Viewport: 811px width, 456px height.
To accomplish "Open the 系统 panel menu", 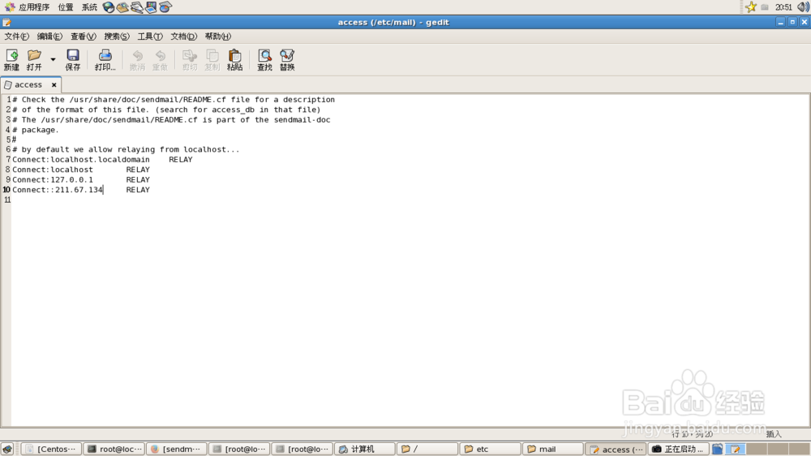I will (89, 7).
